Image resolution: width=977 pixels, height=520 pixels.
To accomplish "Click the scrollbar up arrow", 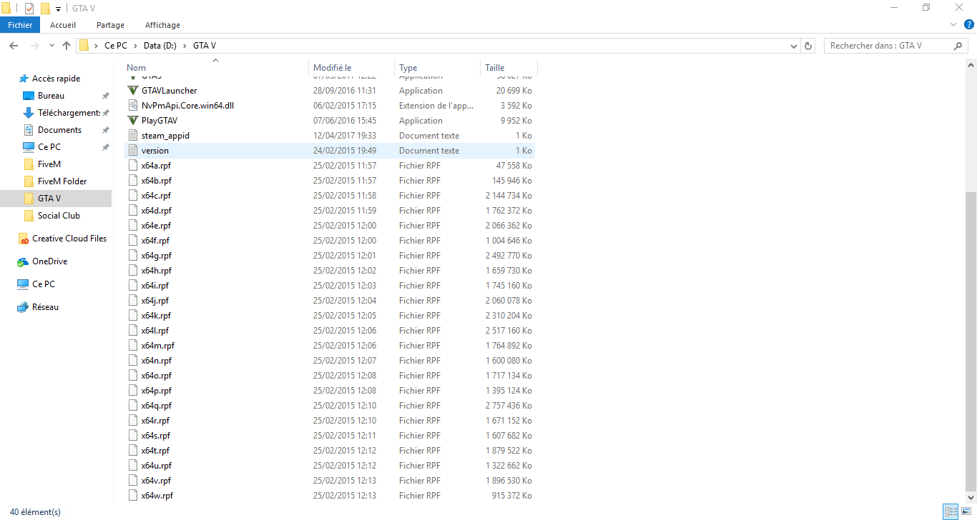I will (x=971, y=65).
